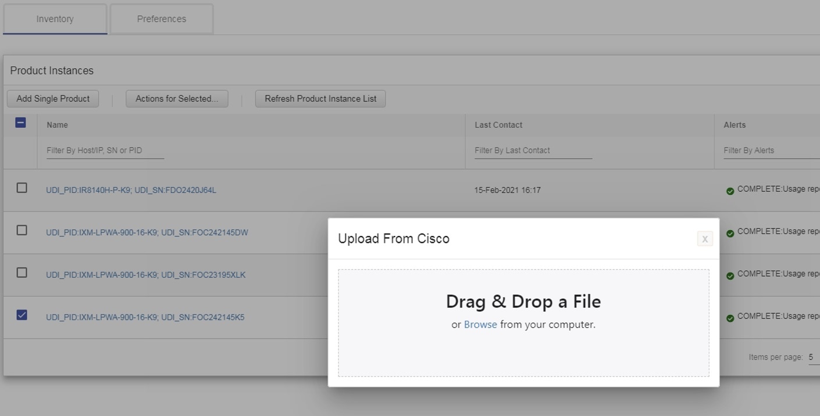Focus the Filter By Host/IP, SN or PID field
The width and height of the screenshot is (820, 416).
click(105, 150)
